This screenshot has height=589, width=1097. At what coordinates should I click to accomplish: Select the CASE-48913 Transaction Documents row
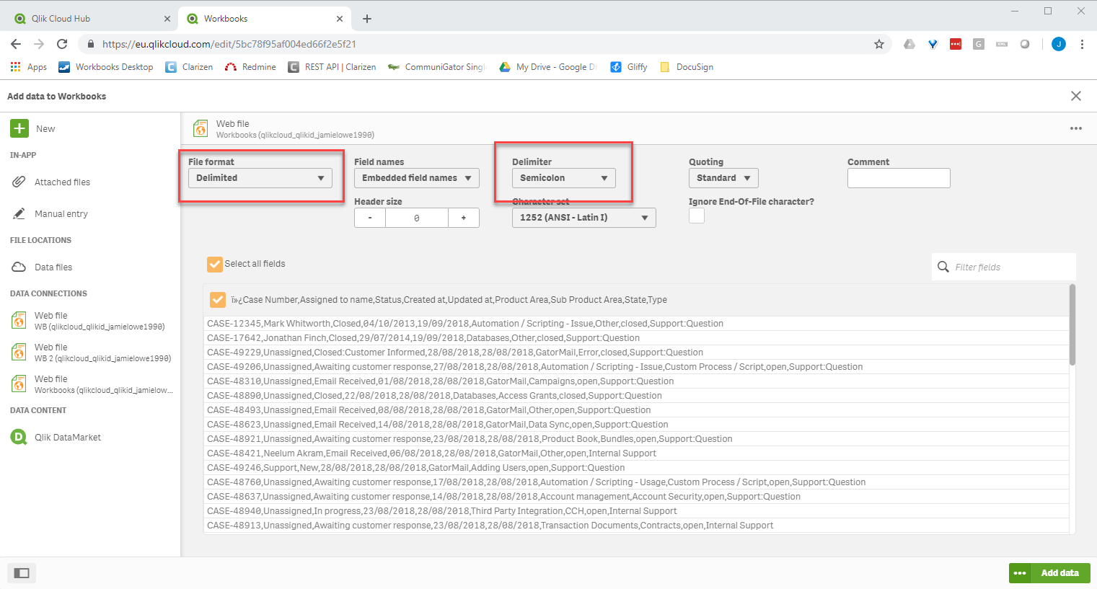636,526
